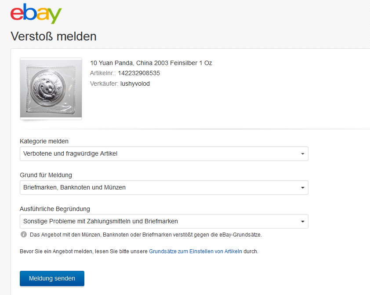Click the info icon below the dropdowns

tap(24, 235)
